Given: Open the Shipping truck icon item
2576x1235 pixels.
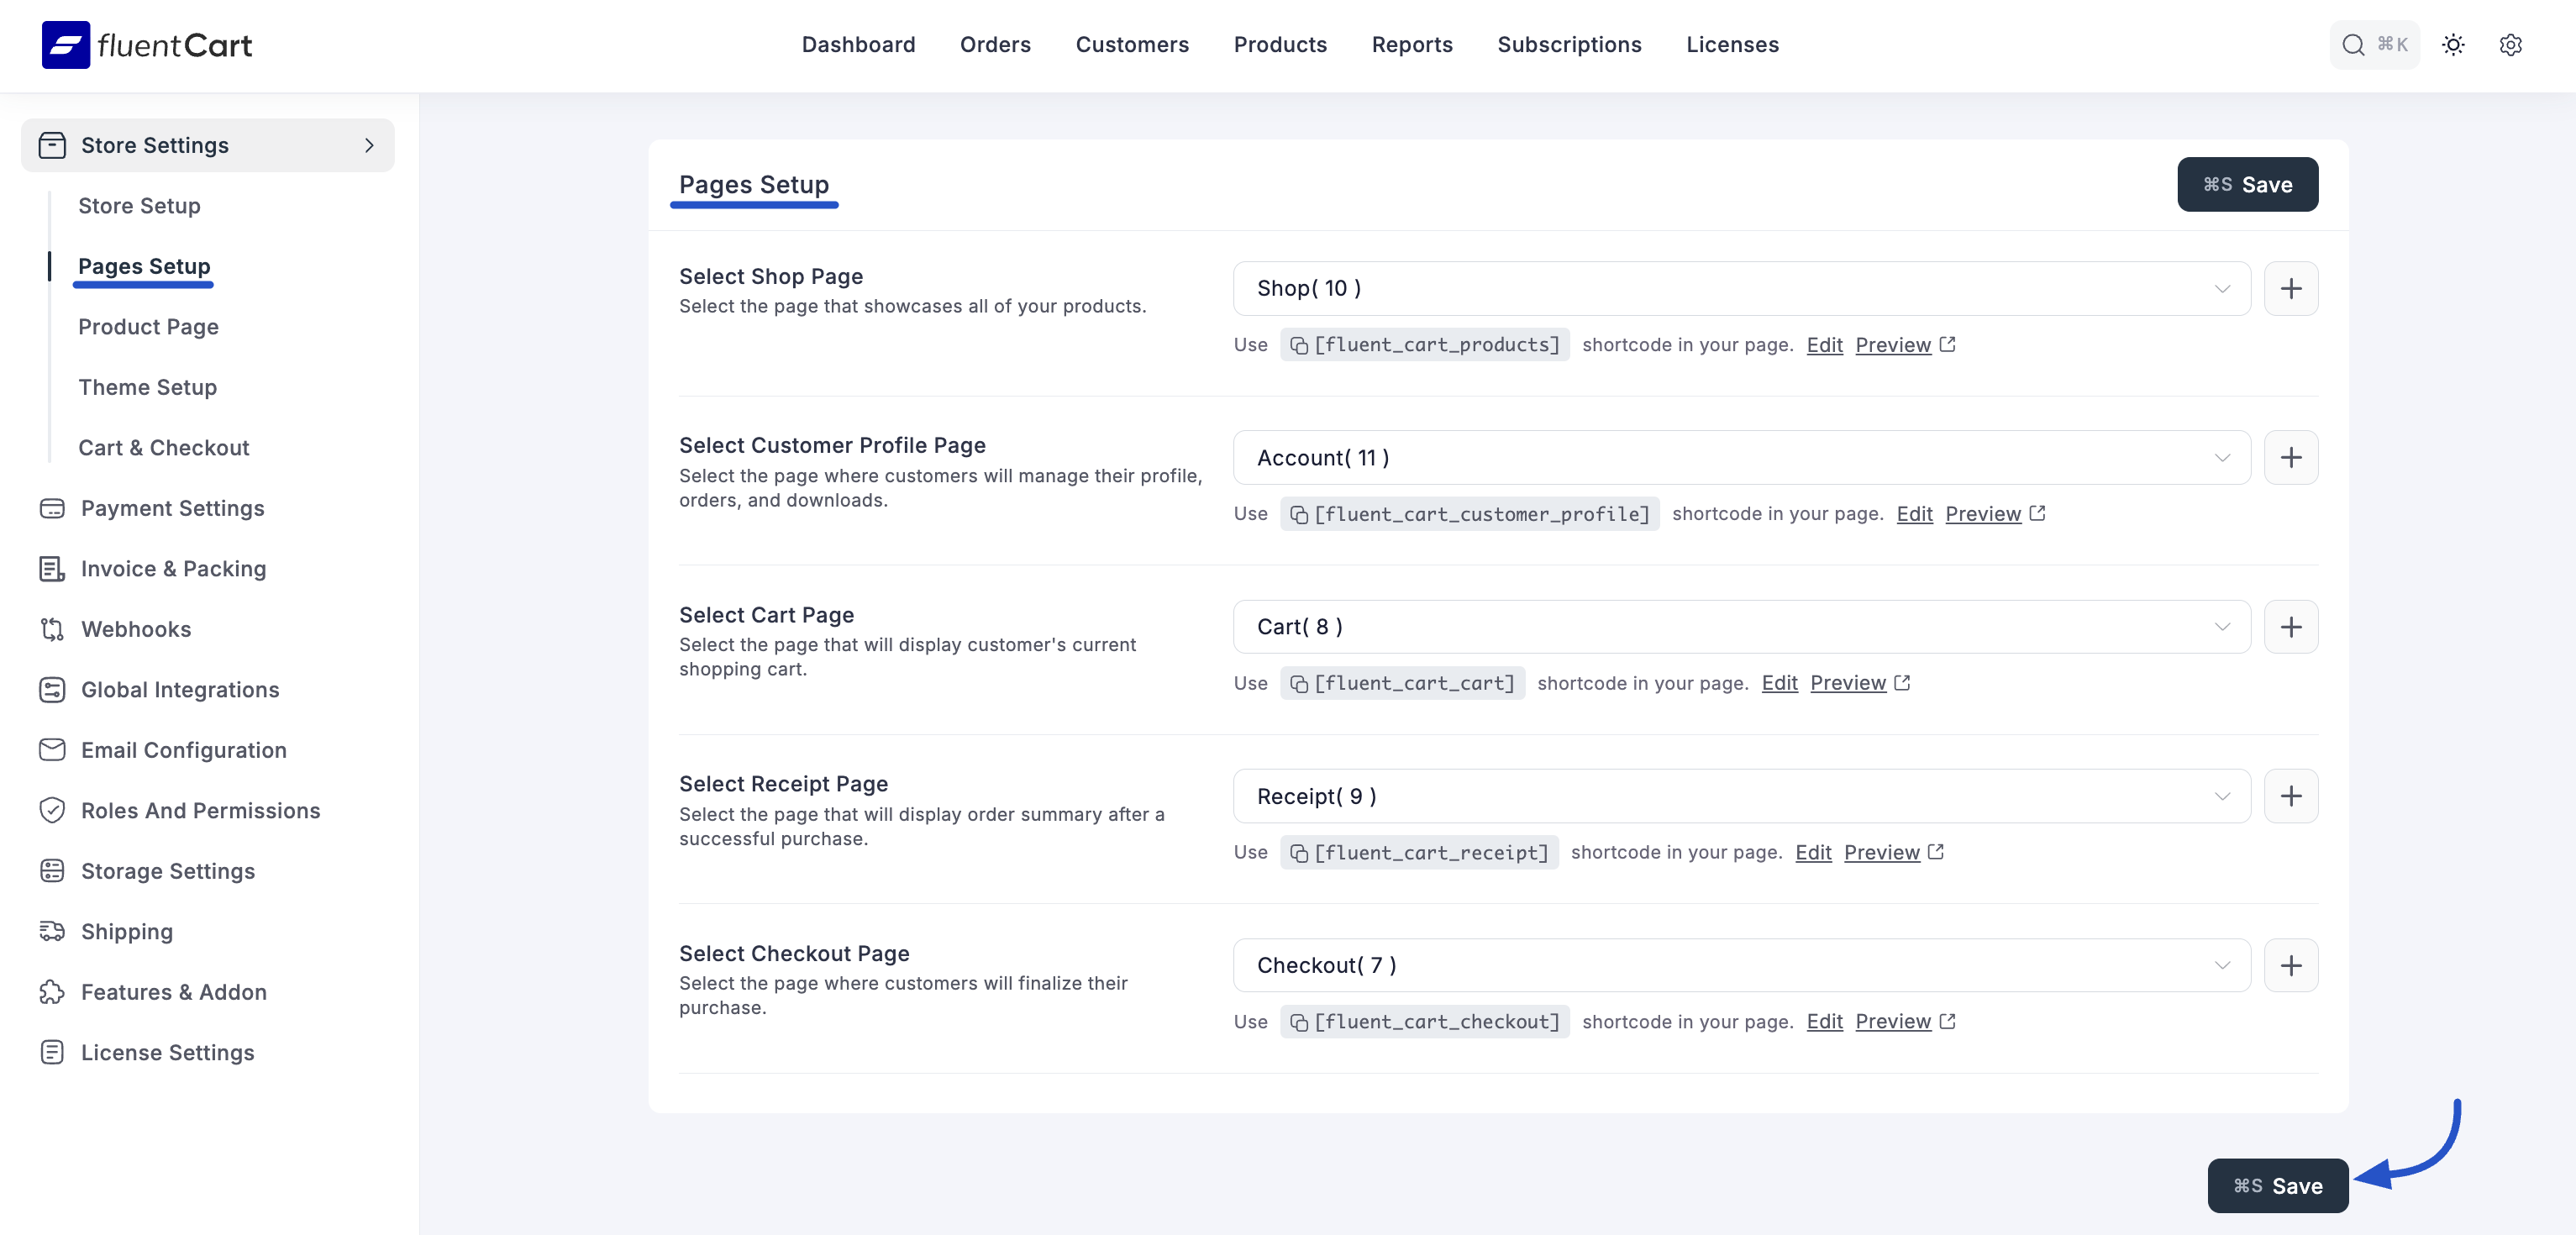Looking at the screenshot, I should click(x=52, y=931).
